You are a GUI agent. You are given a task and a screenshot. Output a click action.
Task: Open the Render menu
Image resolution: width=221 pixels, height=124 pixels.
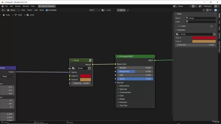[x=18, y=6]
